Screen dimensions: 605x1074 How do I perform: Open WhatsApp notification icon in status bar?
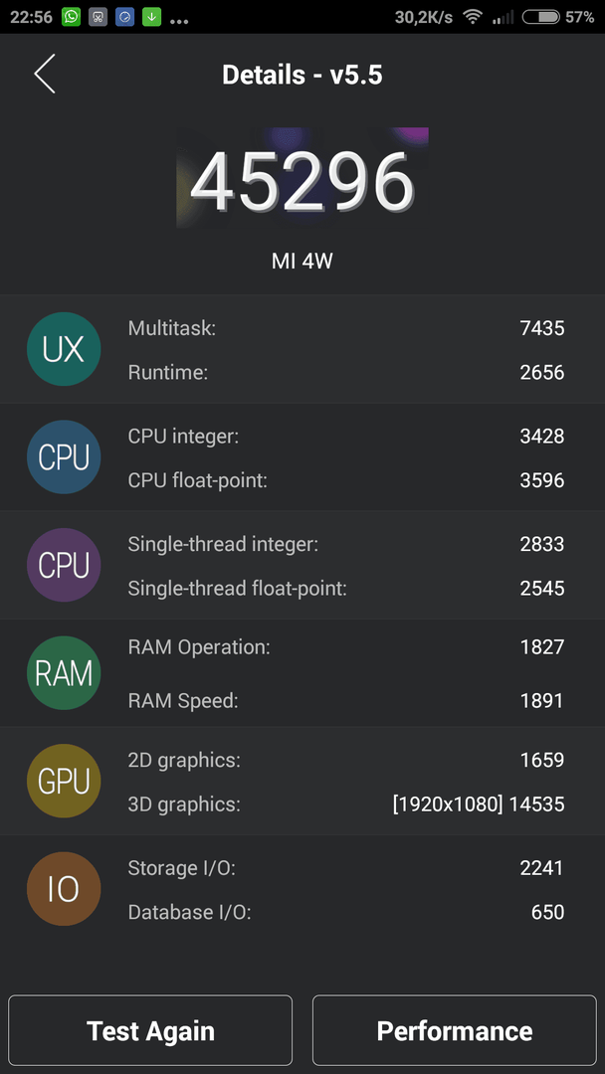click(x=72, y=17)
